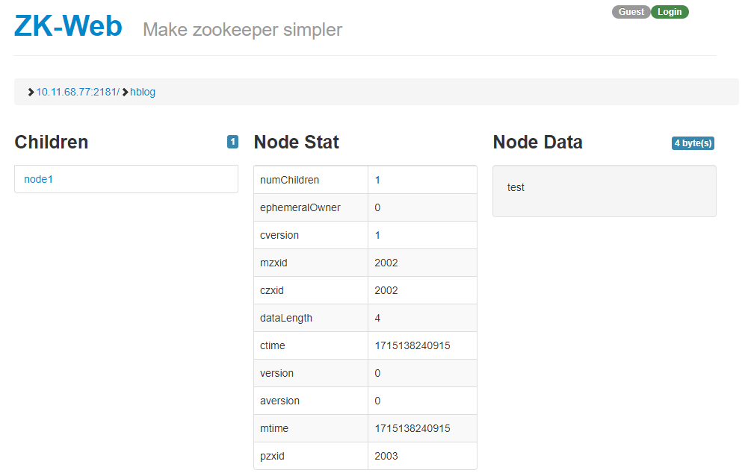Select the dataLength row label
This screenshot has height=473, width=748.
[286, 318]
